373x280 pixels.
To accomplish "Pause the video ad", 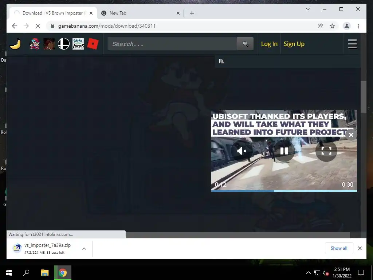I will point(284,151).
